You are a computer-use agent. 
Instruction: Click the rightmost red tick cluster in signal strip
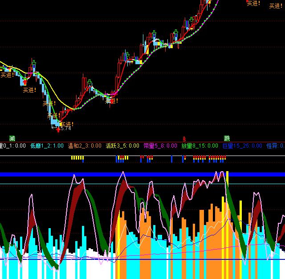point(217,157)
